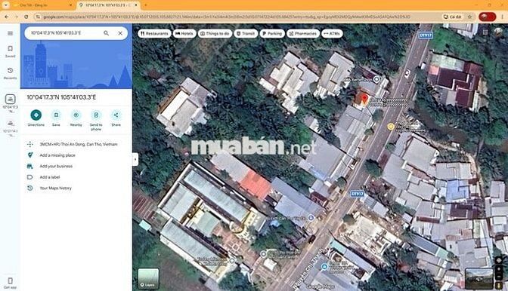508x291 pixels.
Task: Filter map by Things to do
Action: coord(215,34)
